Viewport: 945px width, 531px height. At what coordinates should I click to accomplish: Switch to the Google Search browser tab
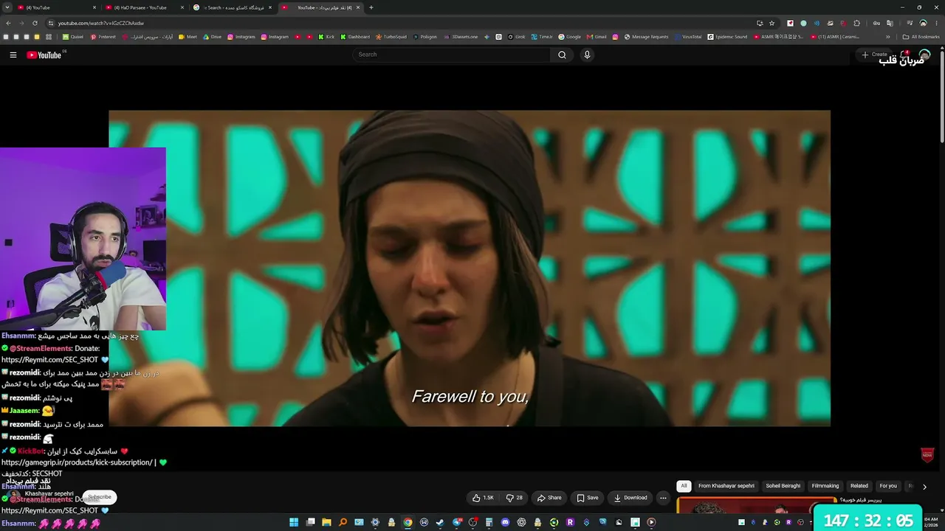click(233, 7)
